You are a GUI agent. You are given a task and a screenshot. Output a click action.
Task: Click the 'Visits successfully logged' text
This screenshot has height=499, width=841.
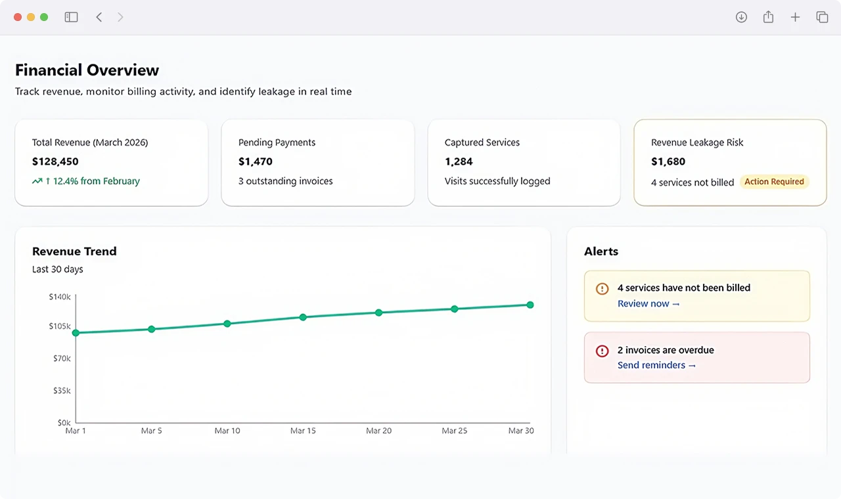[497, 181]
